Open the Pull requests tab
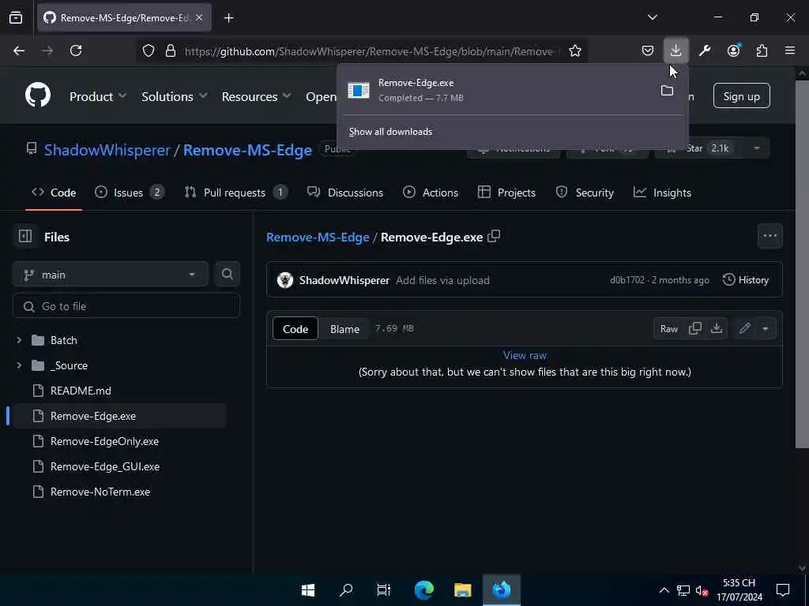The height and width of the screenshot is (606, 809). (x=236, y=193)
